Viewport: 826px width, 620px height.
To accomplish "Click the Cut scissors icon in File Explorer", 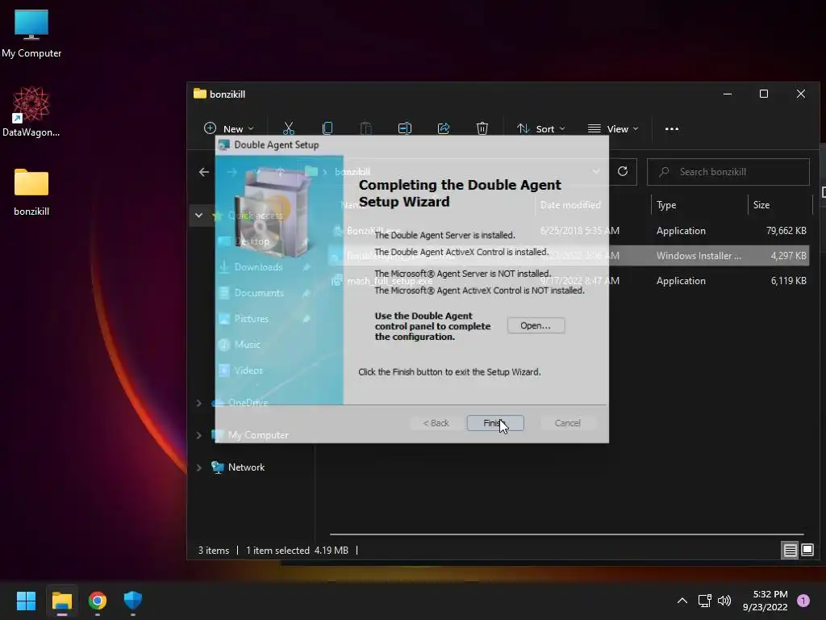I will [x=289, y=128].
